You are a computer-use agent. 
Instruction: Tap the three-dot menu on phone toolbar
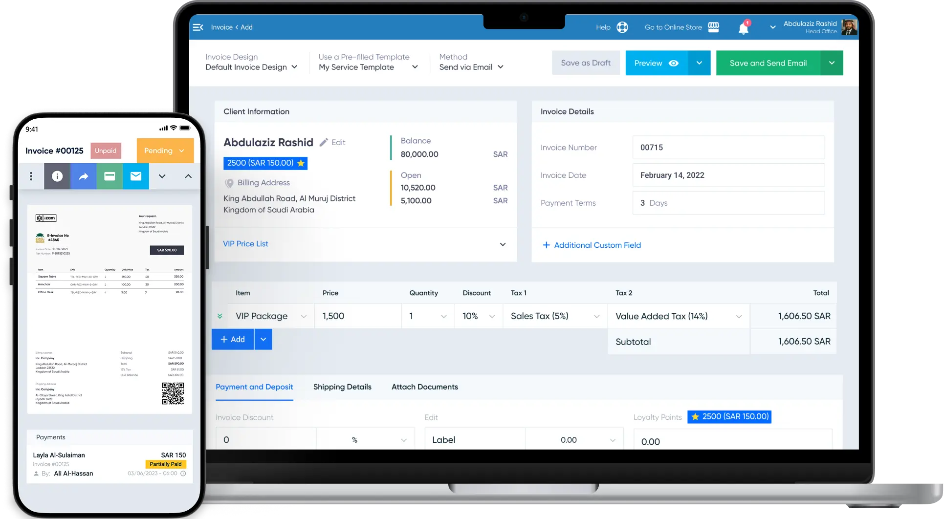tap(31, 176)
